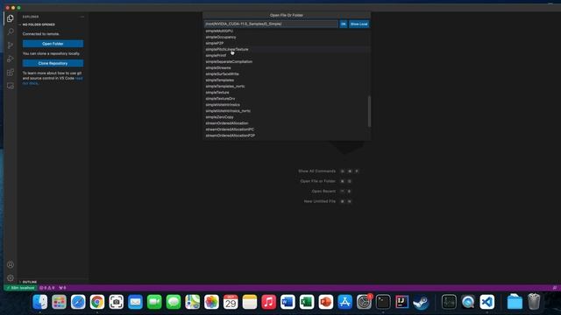Click the Clone Repository button
561x315 pixels.
point(53,63)
